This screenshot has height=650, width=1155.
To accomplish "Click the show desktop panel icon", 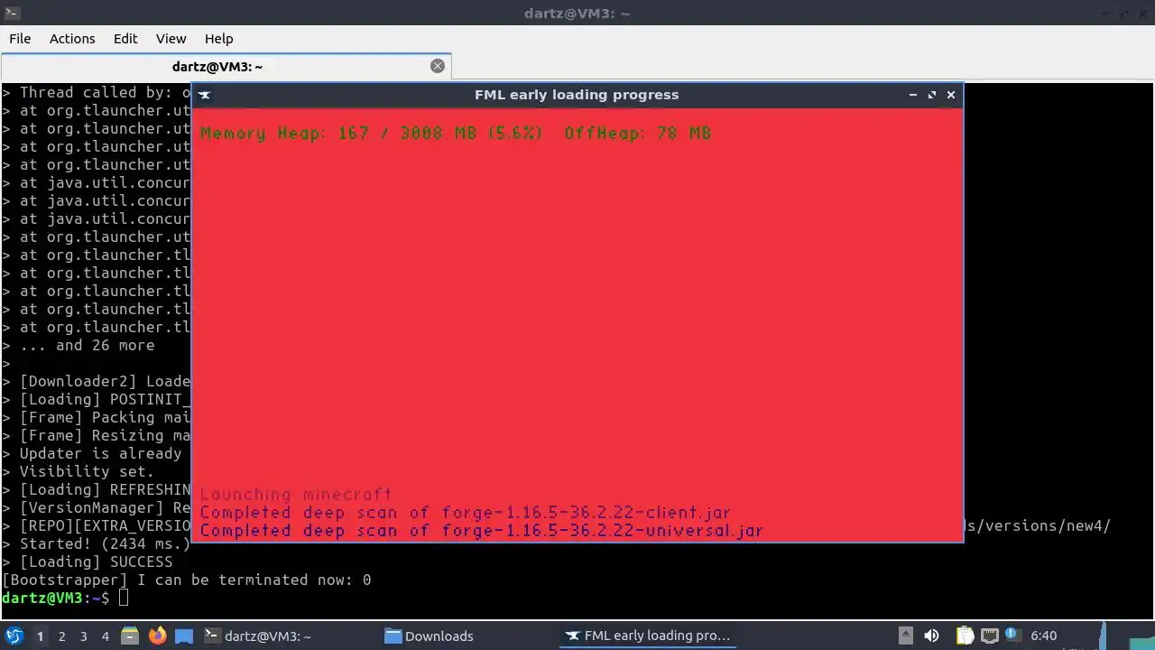I will tap(184, 636).
